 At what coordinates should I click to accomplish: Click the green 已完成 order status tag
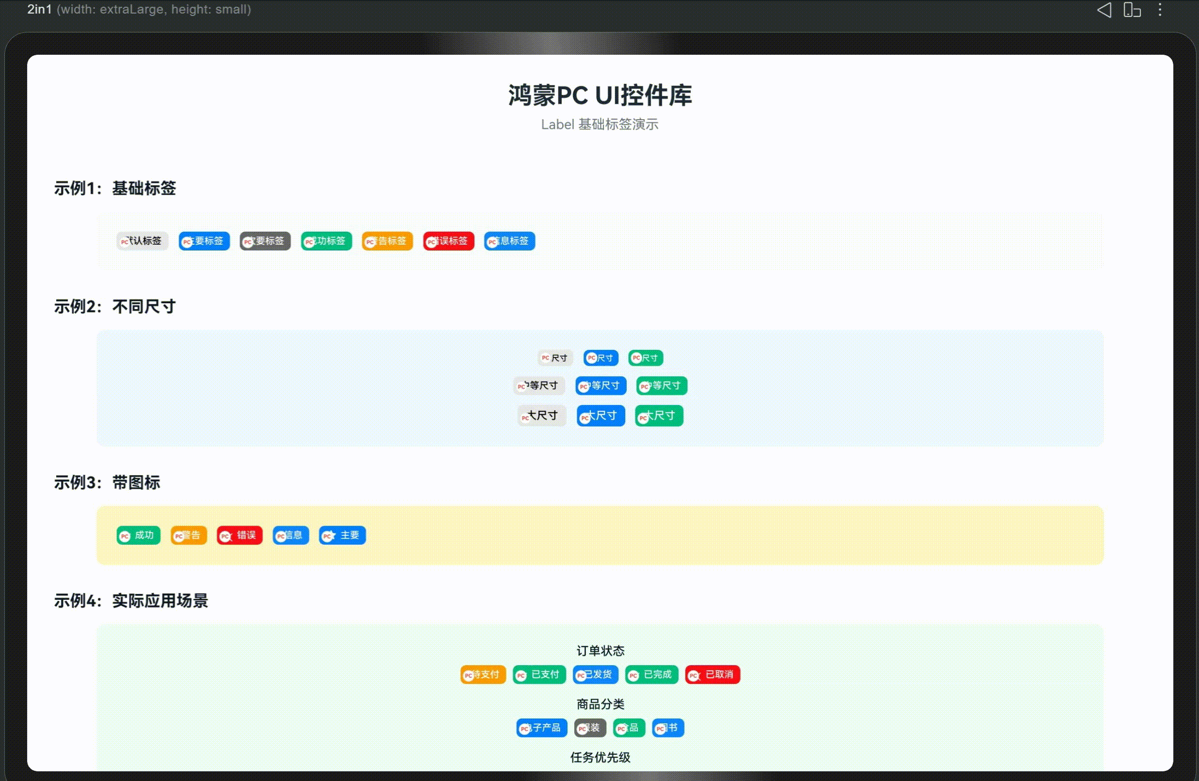click(x=651, y=674)
